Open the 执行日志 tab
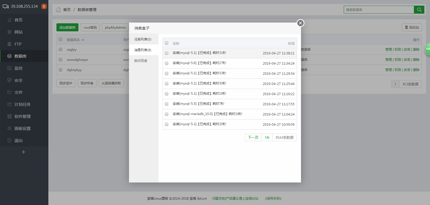Image resolution: width=430 pixels, height=205 pixels. (144, 61)
